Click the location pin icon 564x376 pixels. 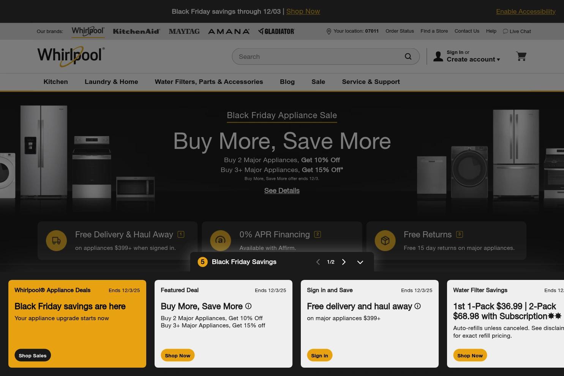(x=329, y=32)
